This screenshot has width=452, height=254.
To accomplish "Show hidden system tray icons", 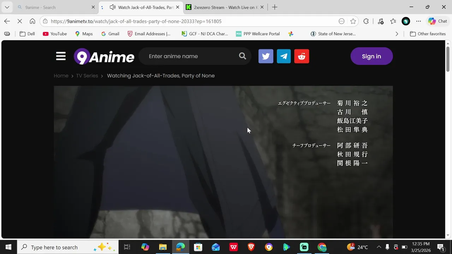I will click(x=379, y=247).
